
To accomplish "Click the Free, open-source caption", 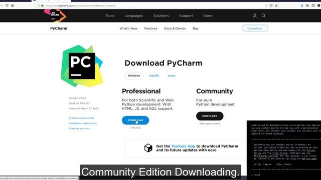I will tap(210, 123).
